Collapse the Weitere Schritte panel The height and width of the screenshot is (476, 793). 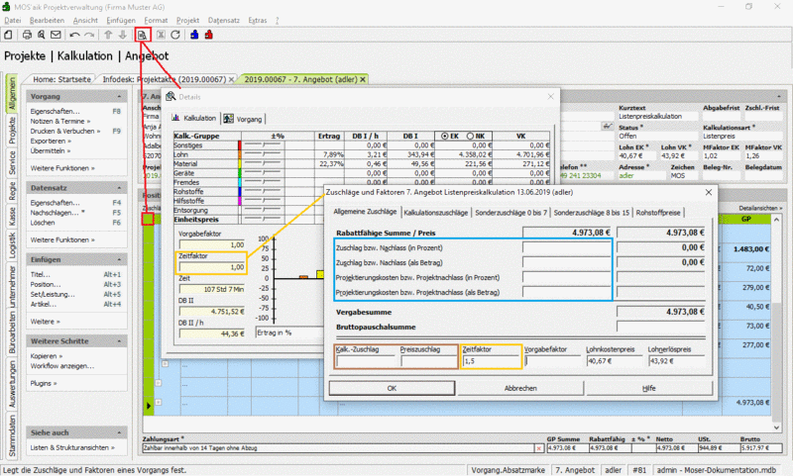119,341
